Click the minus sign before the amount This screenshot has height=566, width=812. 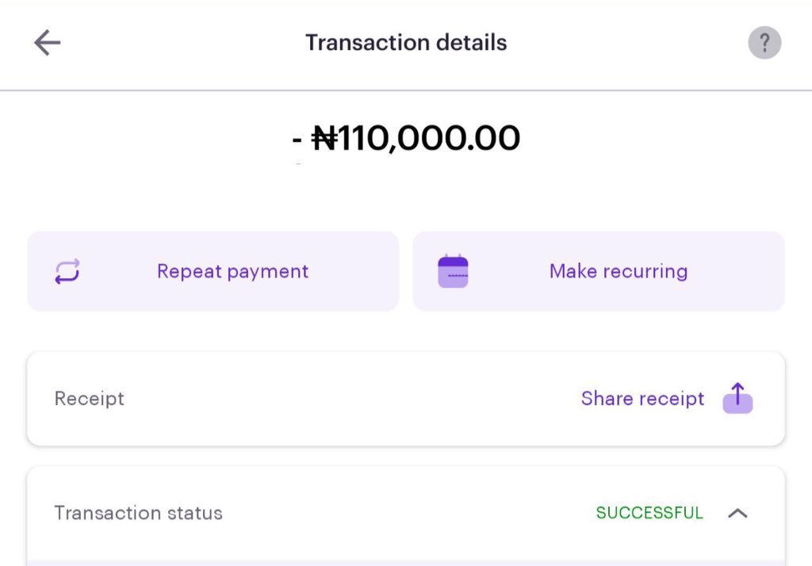pos(297,140)
